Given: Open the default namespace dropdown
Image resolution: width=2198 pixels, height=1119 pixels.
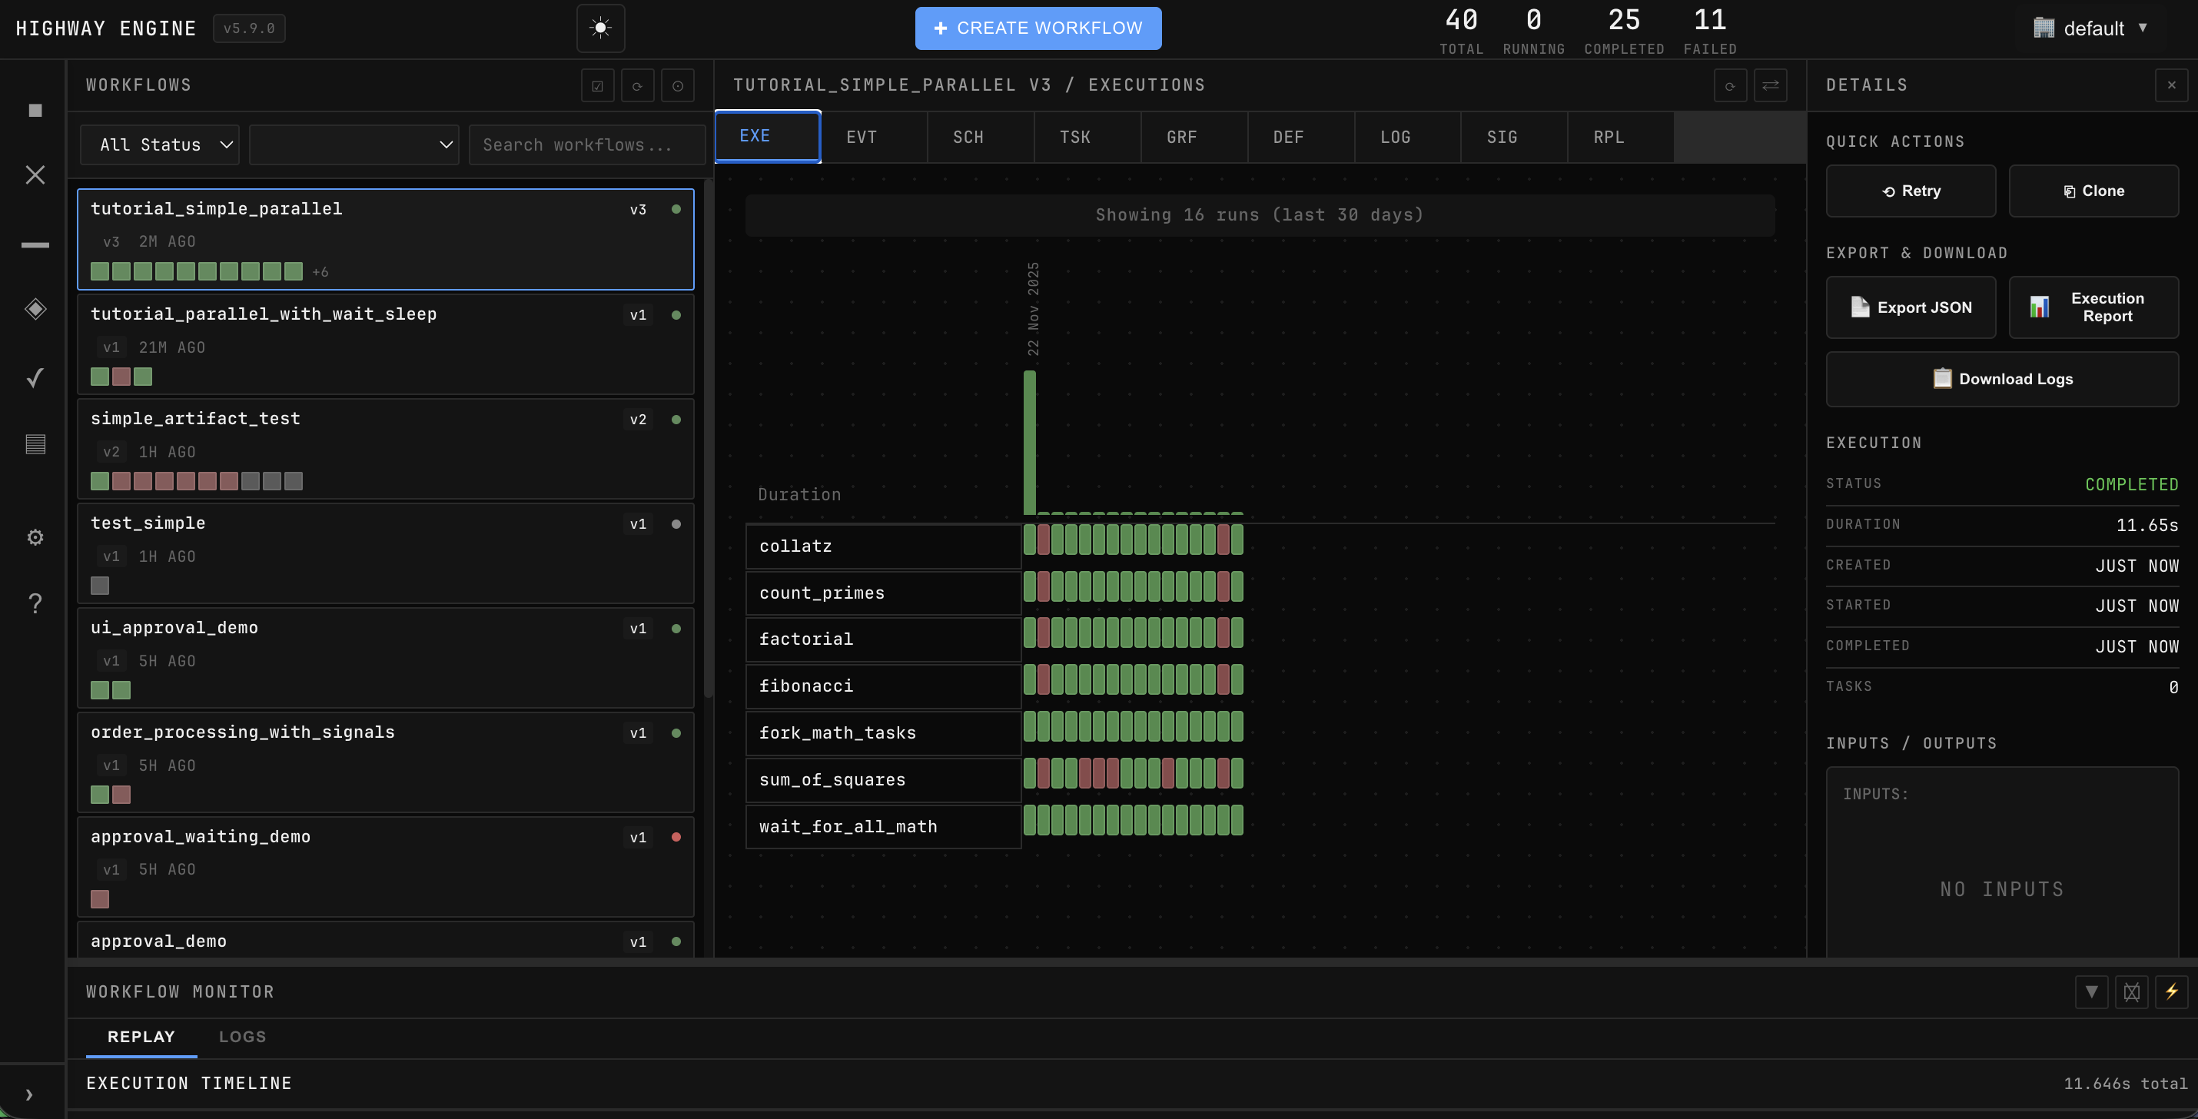Looking at the screenshot, I should [2095, 28].
